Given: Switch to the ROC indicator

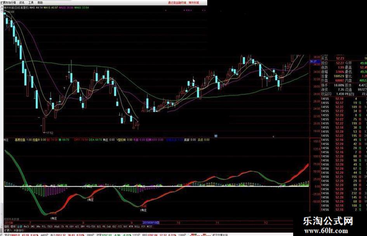Looking at the screenshot, I should pyautogui.click(x=126, y=227).
